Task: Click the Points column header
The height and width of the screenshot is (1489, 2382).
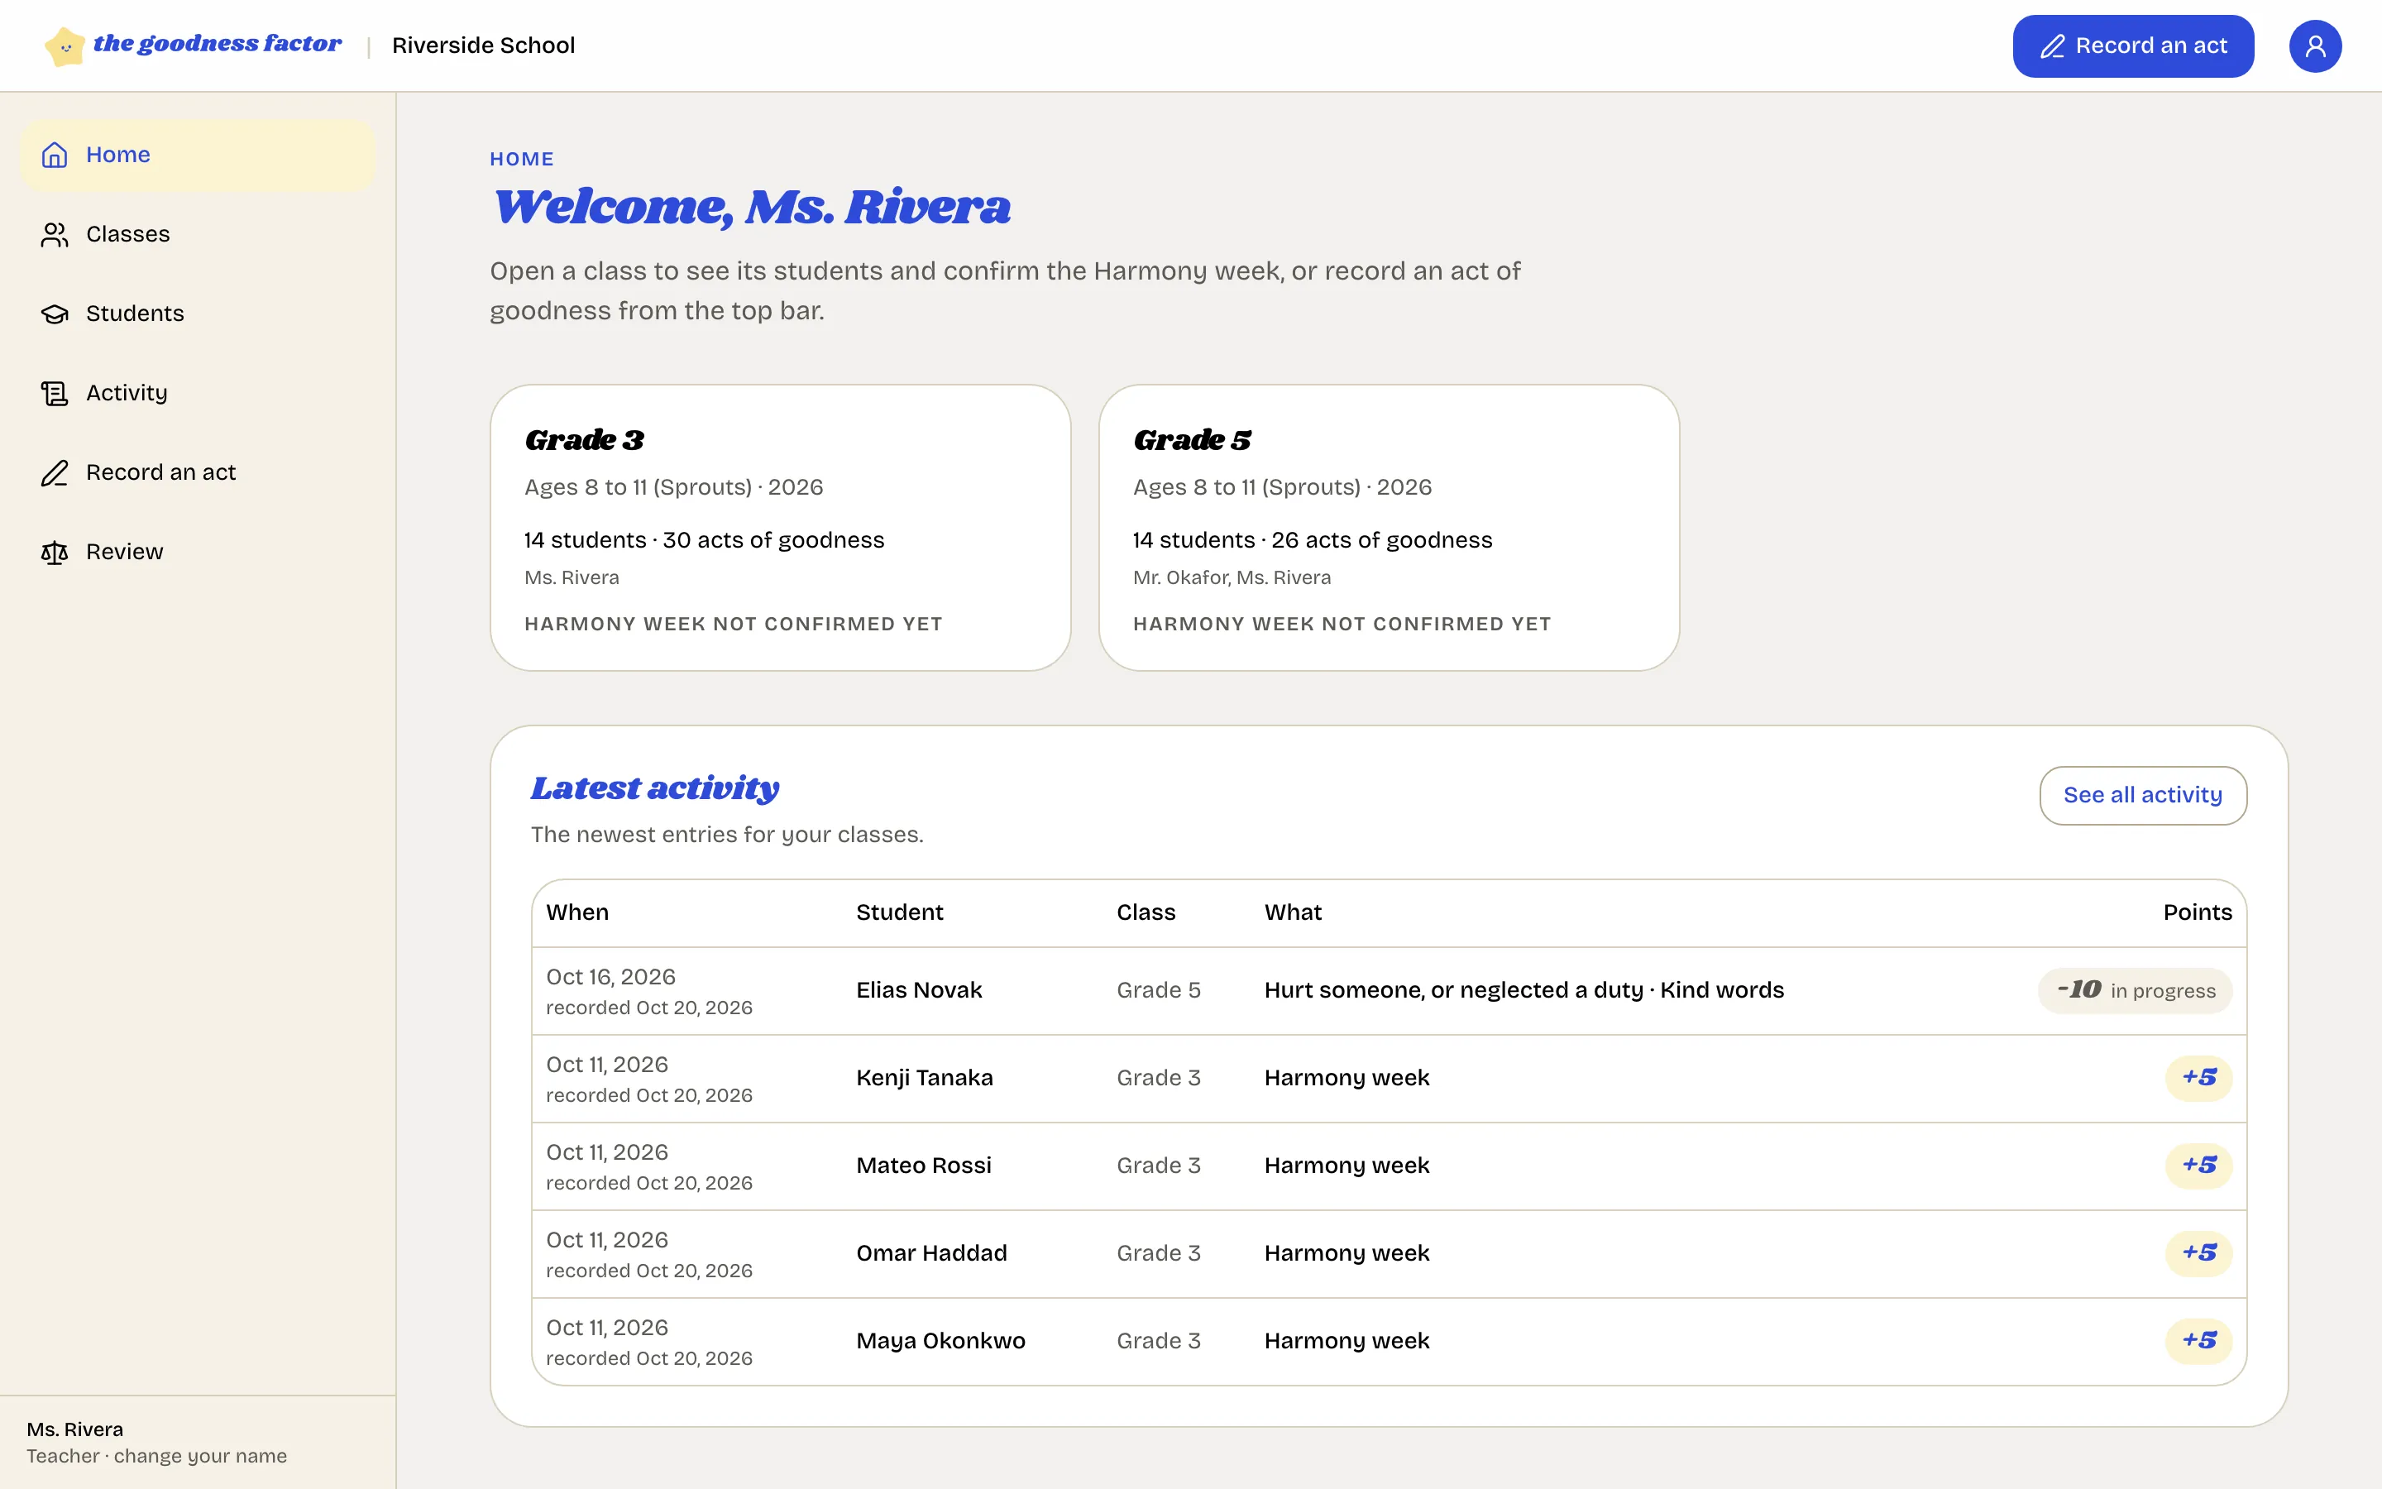Action: (x=2197, y=912)
